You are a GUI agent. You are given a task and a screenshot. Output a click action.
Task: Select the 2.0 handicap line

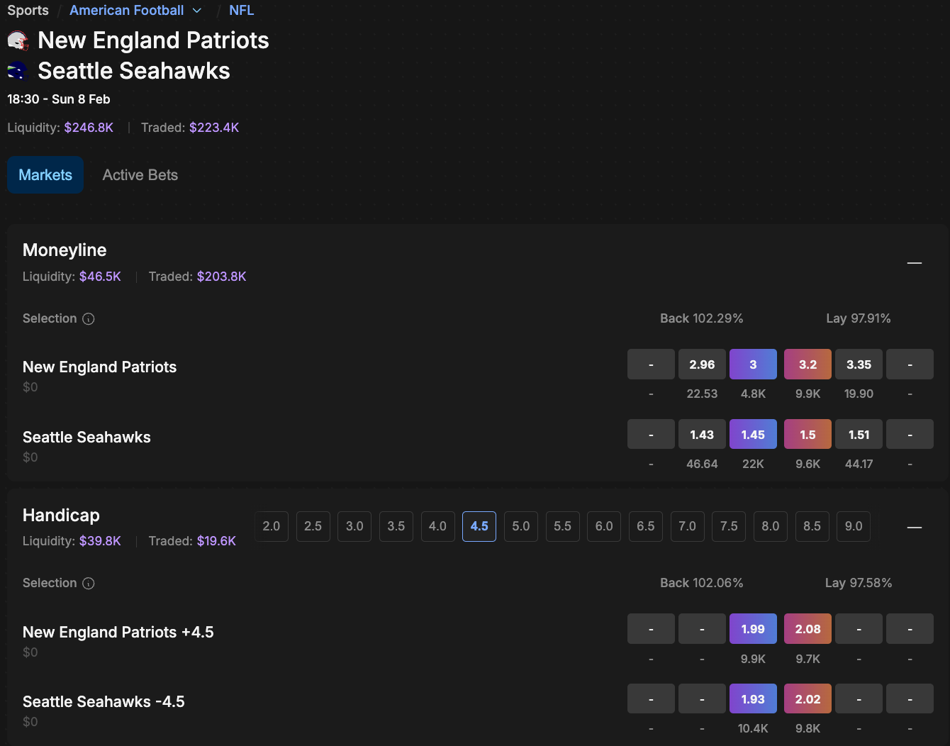tap(272, 526)
